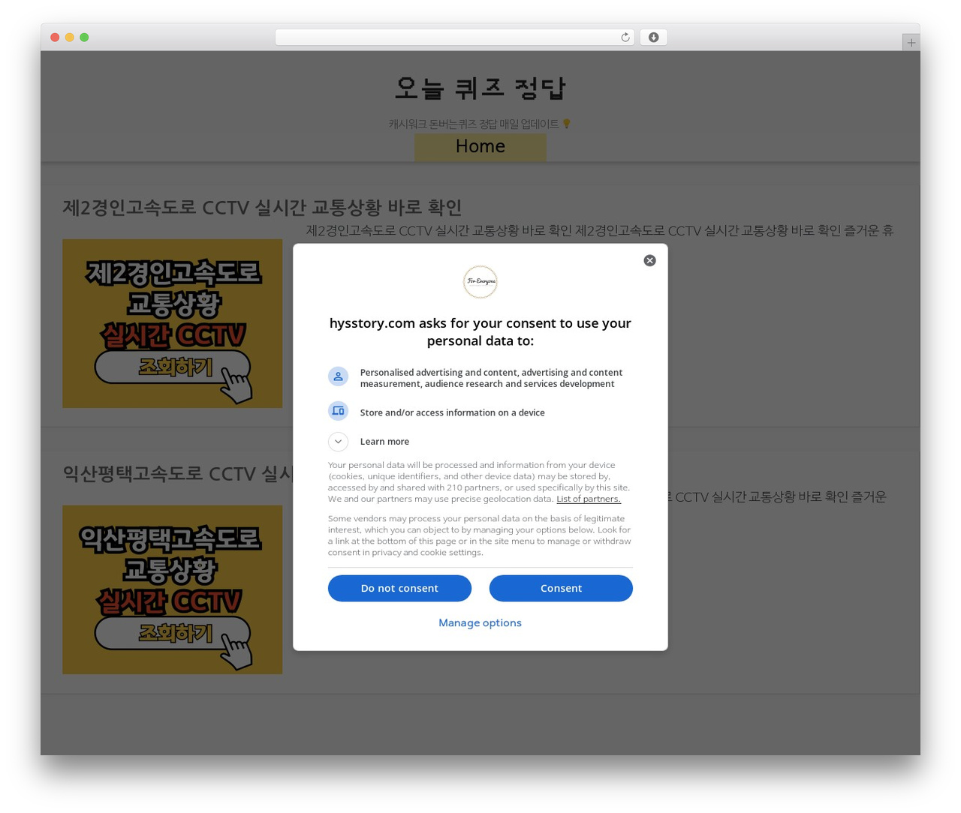Click the 오늘 퀴즈 정답 site title
Image resolution: width=961 pixels, height=813 pixels.
pos(480,88)
